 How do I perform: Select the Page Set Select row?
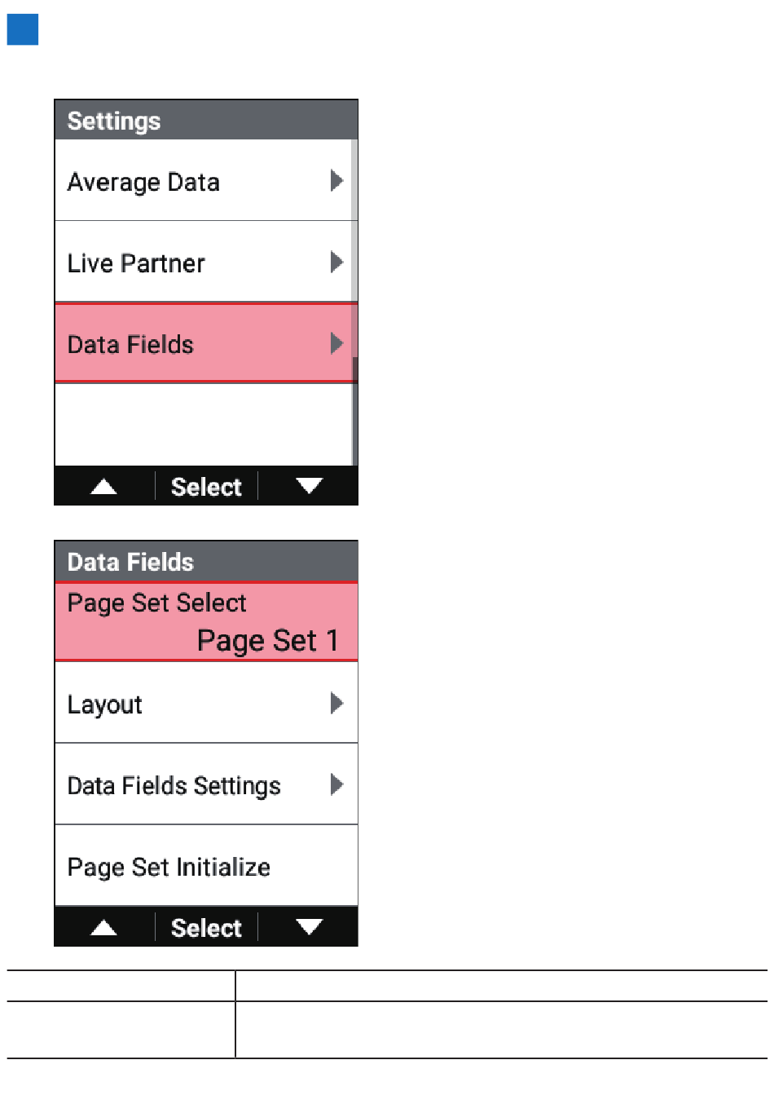point(206,621)
